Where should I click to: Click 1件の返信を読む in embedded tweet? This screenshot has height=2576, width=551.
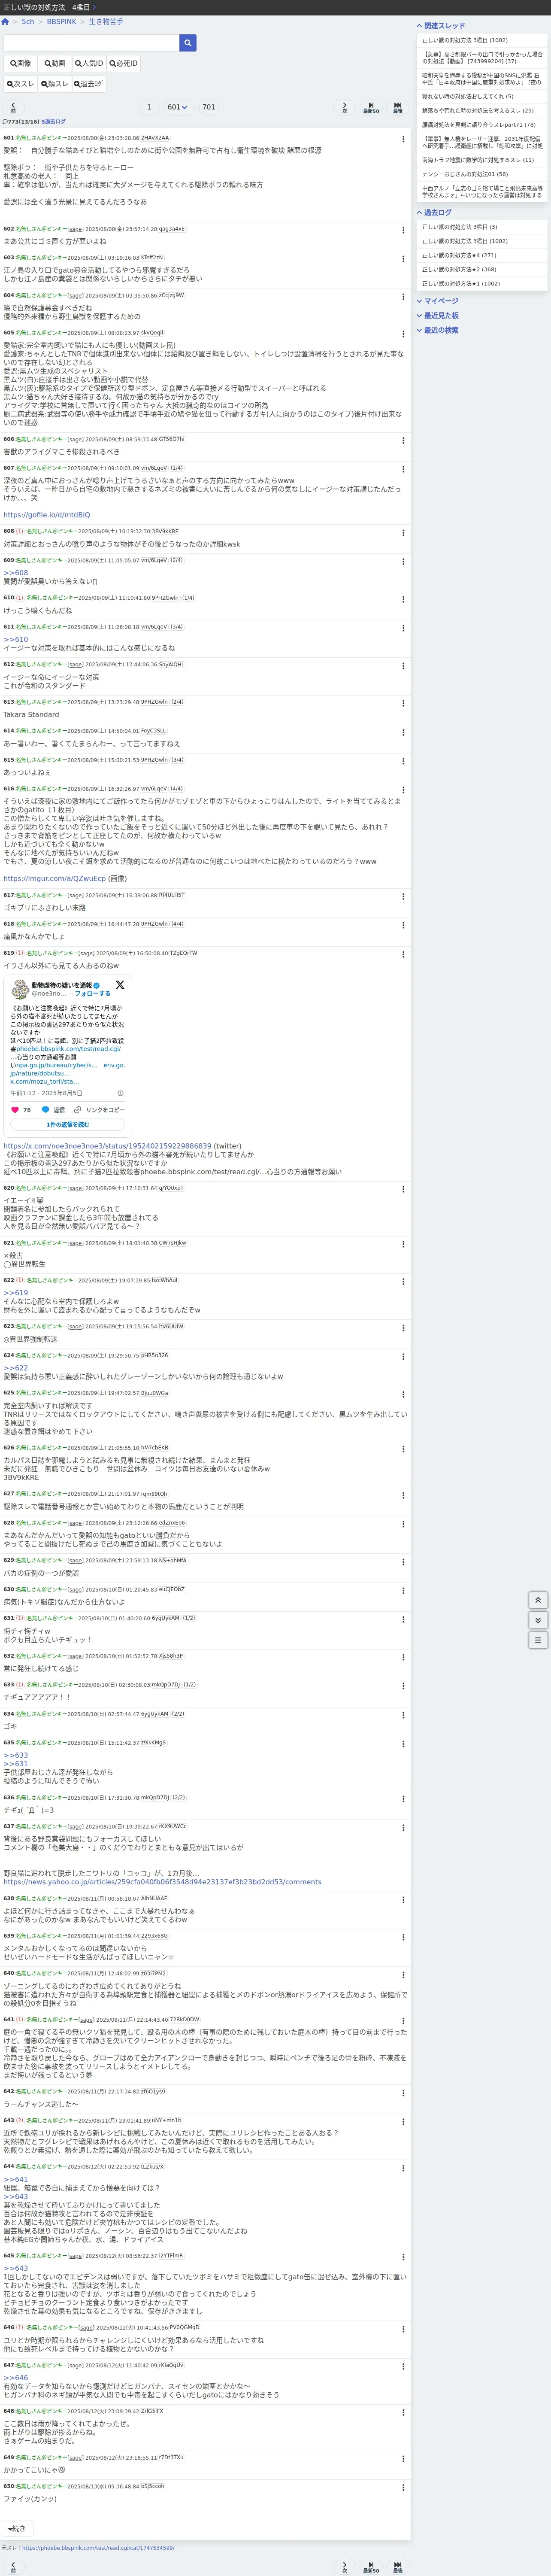67,1125
